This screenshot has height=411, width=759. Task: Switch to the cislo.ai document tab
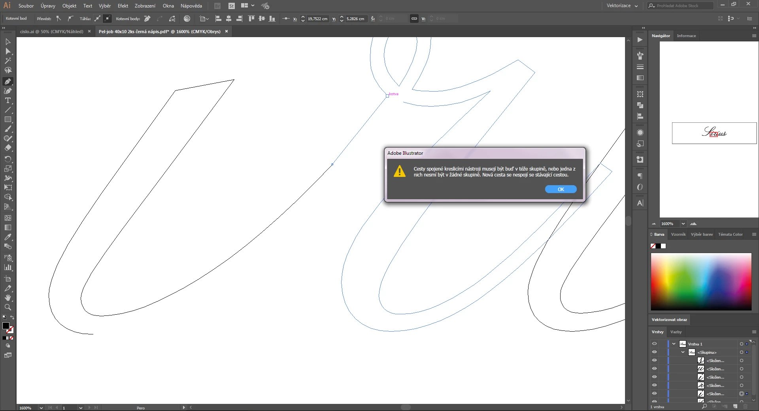[52, 32]
